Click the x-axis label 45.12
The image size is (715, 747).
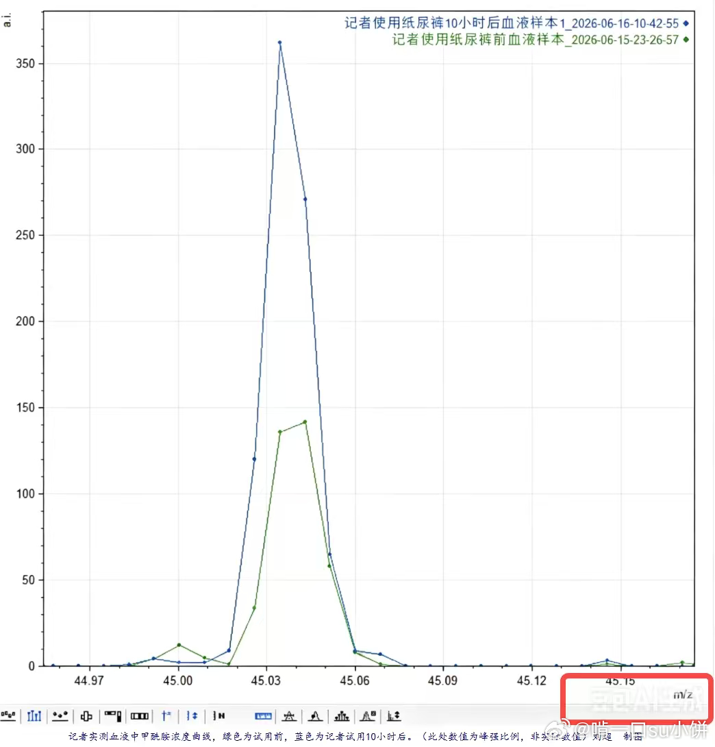tap(531, 681)
